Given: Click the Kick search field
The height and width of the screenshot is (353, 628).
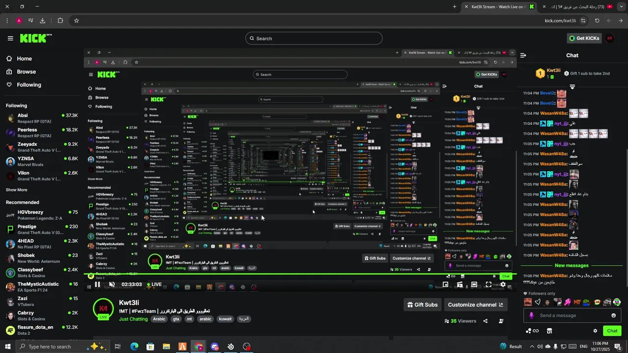Looking at the screenshot, I should 314,38.
